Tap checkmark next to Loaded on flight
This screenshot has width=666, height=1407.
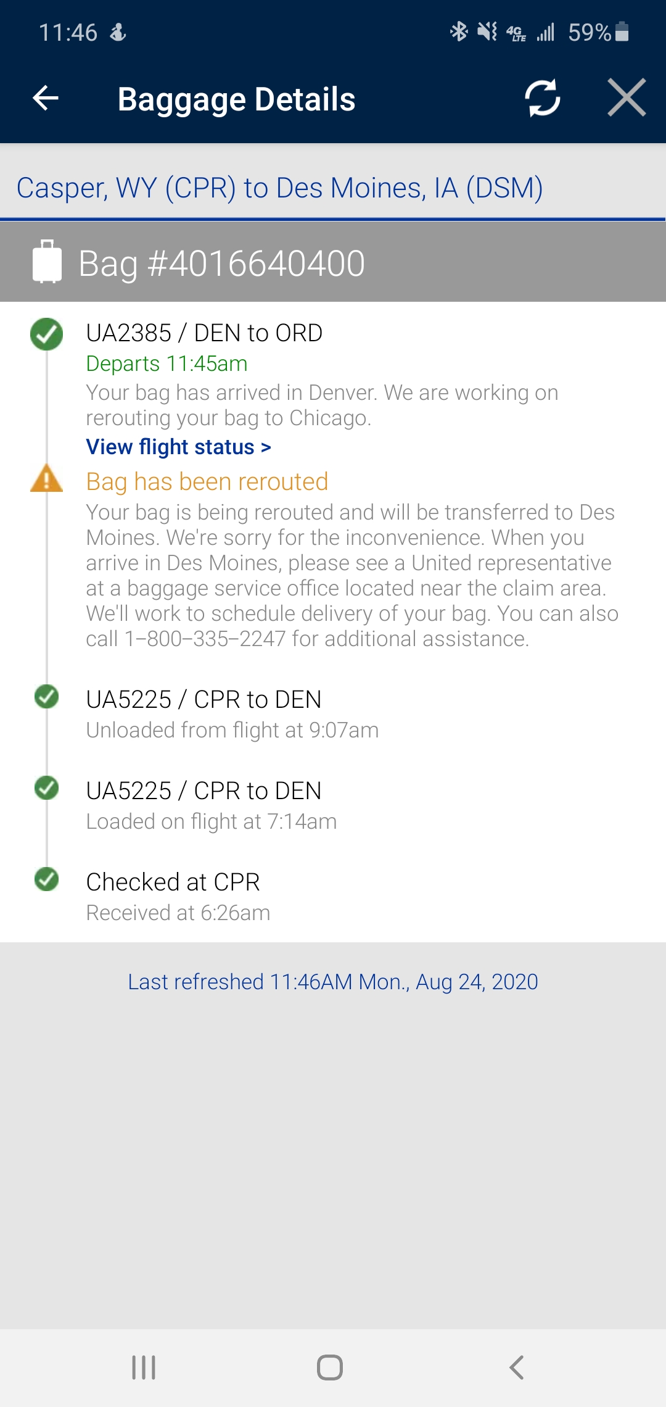click(46, 788)
